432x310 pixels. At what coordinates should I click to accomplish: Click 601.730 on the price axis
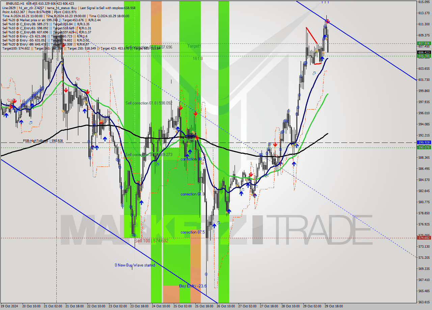pos(424,80)
